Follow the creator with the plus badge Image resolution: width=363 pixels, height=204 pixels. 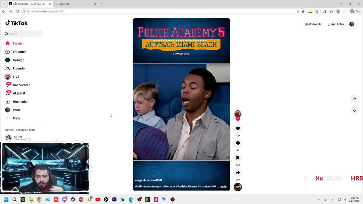[238, 119]
